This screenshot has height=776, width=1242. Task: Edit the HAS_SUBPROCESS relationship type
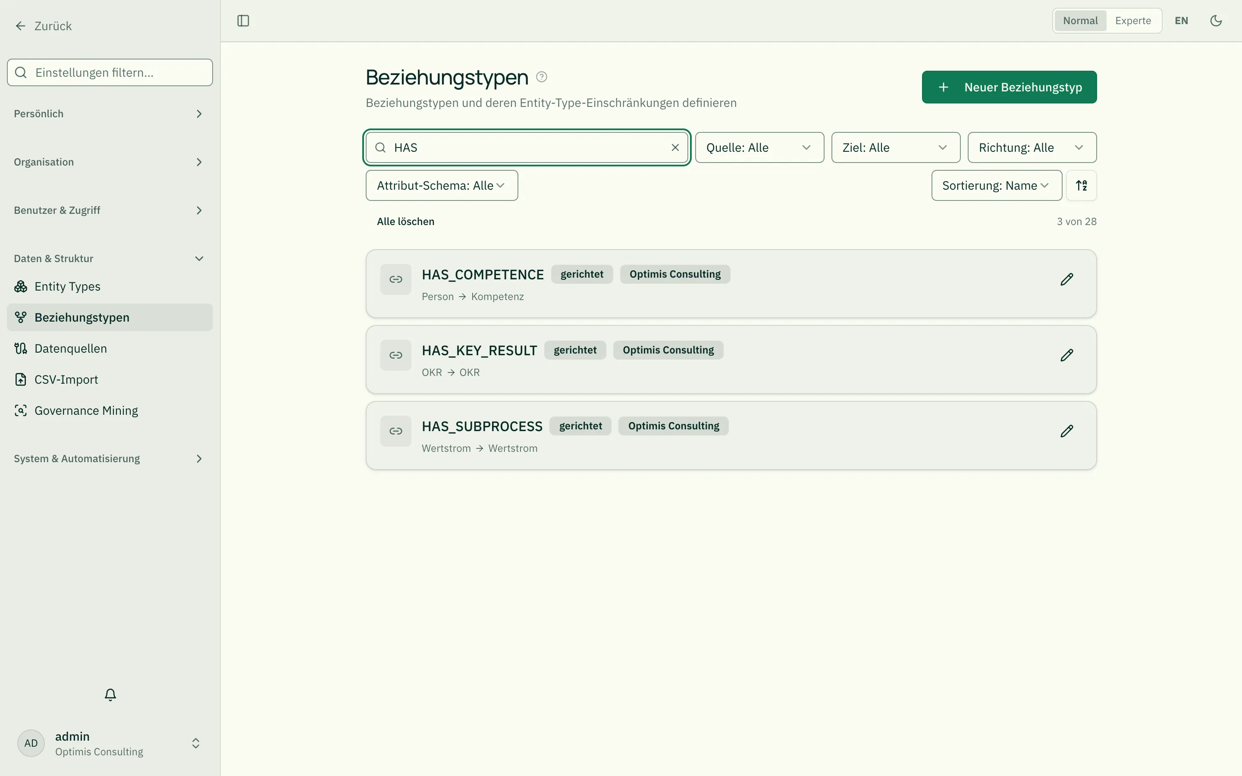tap(1066, 431)
